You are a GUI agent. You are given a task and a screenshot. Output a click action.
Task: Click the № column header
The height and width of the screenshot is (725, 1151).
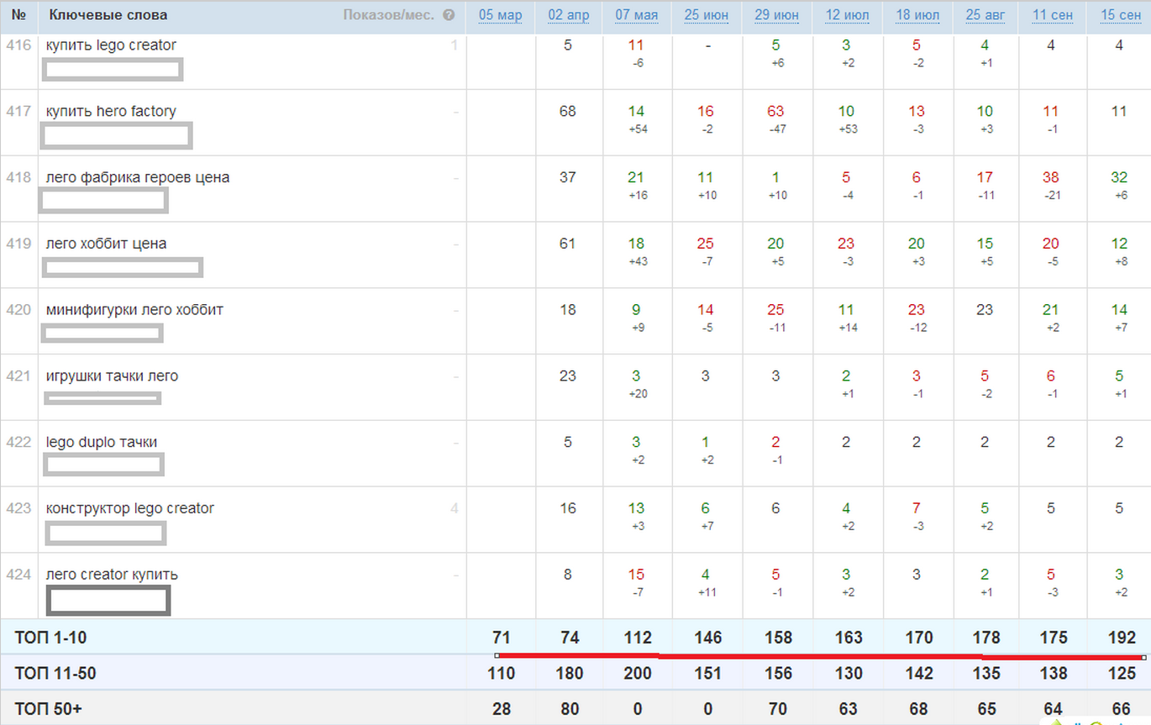point(18,15)
